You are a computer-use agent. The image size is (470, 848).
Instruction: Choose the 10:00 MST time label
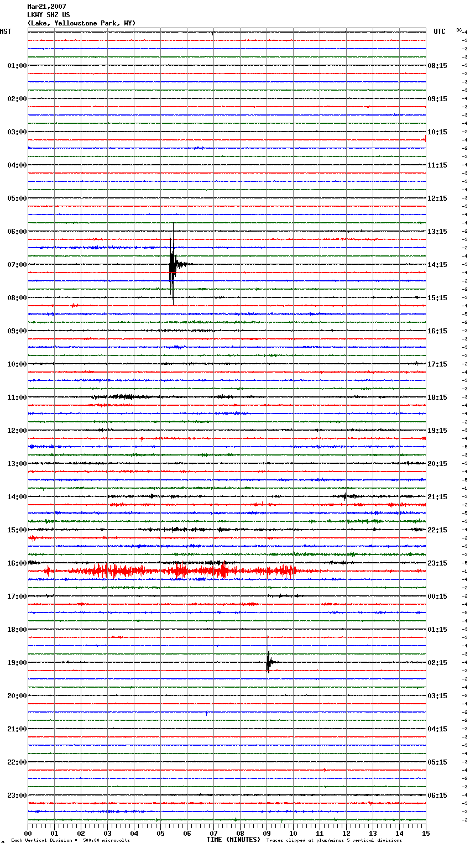click(17, 364)
